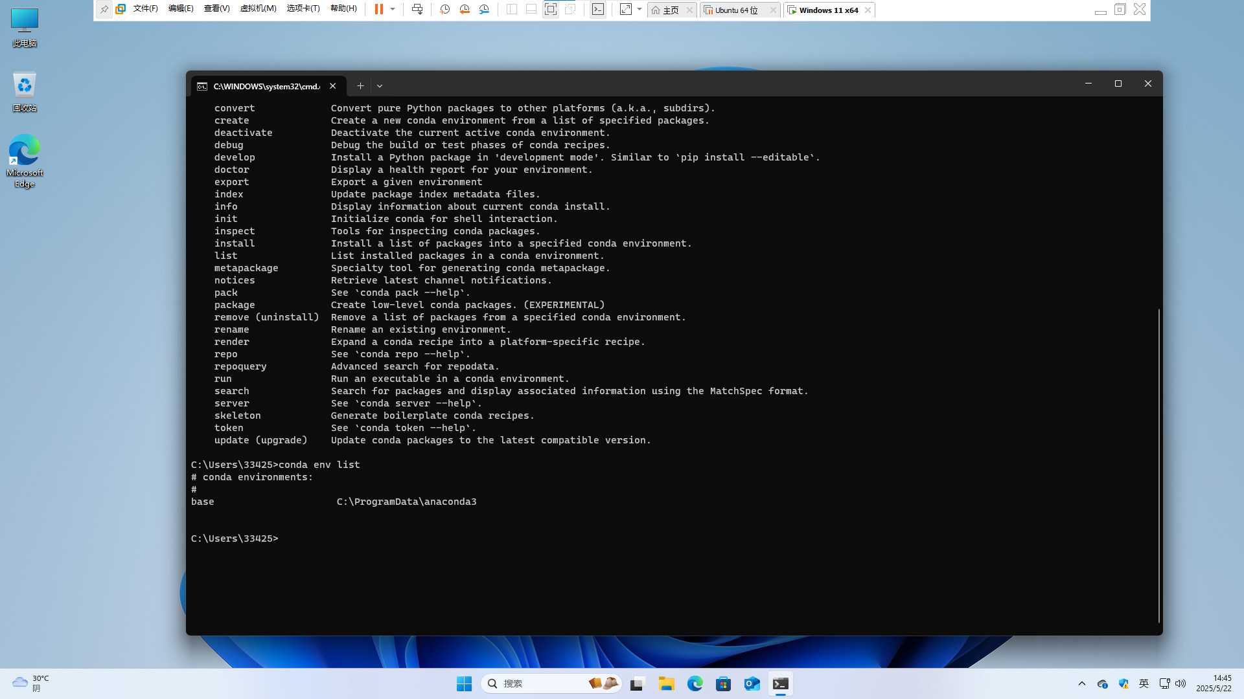
Task: Open the 帮助(H) menu
Action: (343, 9)
